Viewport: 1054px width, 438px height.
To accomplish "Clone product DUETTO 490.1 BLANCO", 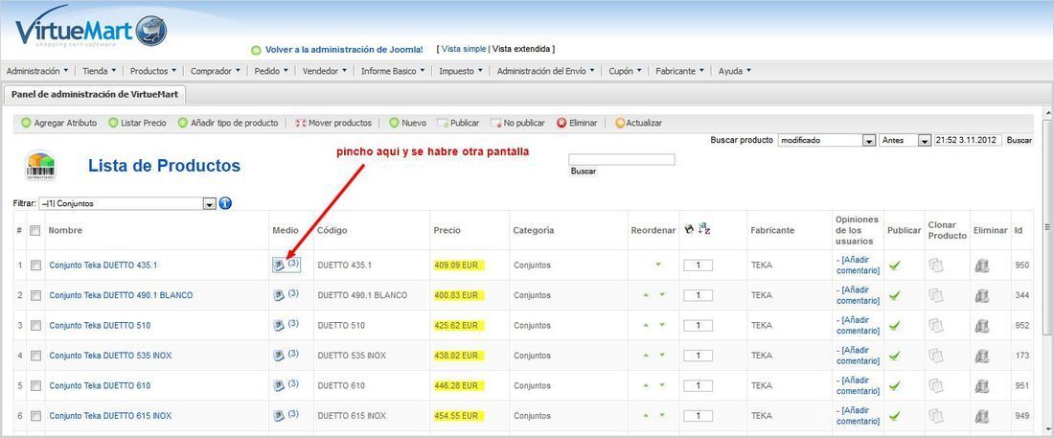I will (x=936, y=295).
